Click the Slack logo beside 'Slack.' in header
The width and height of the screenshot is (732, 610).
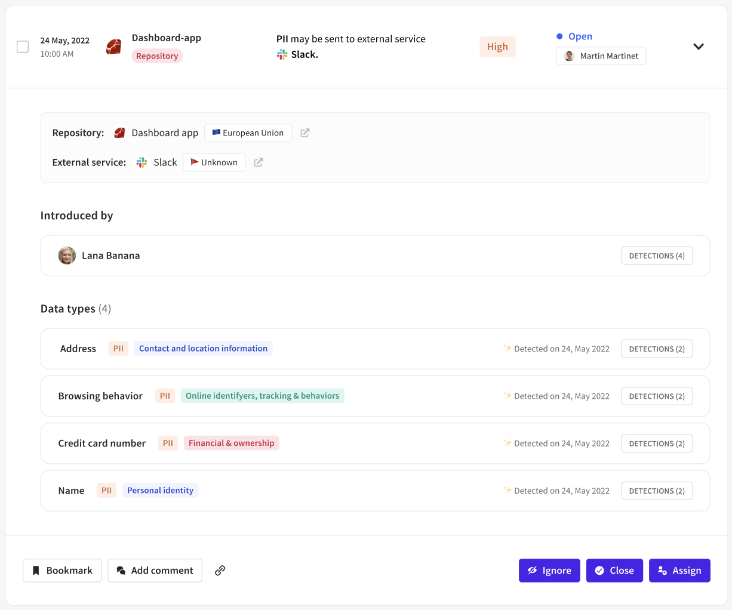click(x=282, y=54)
